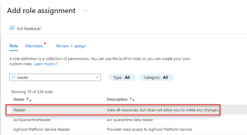Select the Reader role row
The width and height of the screenshot is (247, 135).
pyautogui.click(x=19, y=110)
